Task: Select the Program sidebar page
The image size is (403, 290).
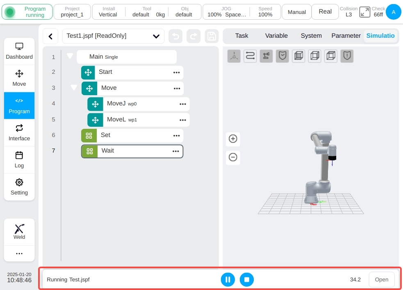Action: tap(19, 105)
